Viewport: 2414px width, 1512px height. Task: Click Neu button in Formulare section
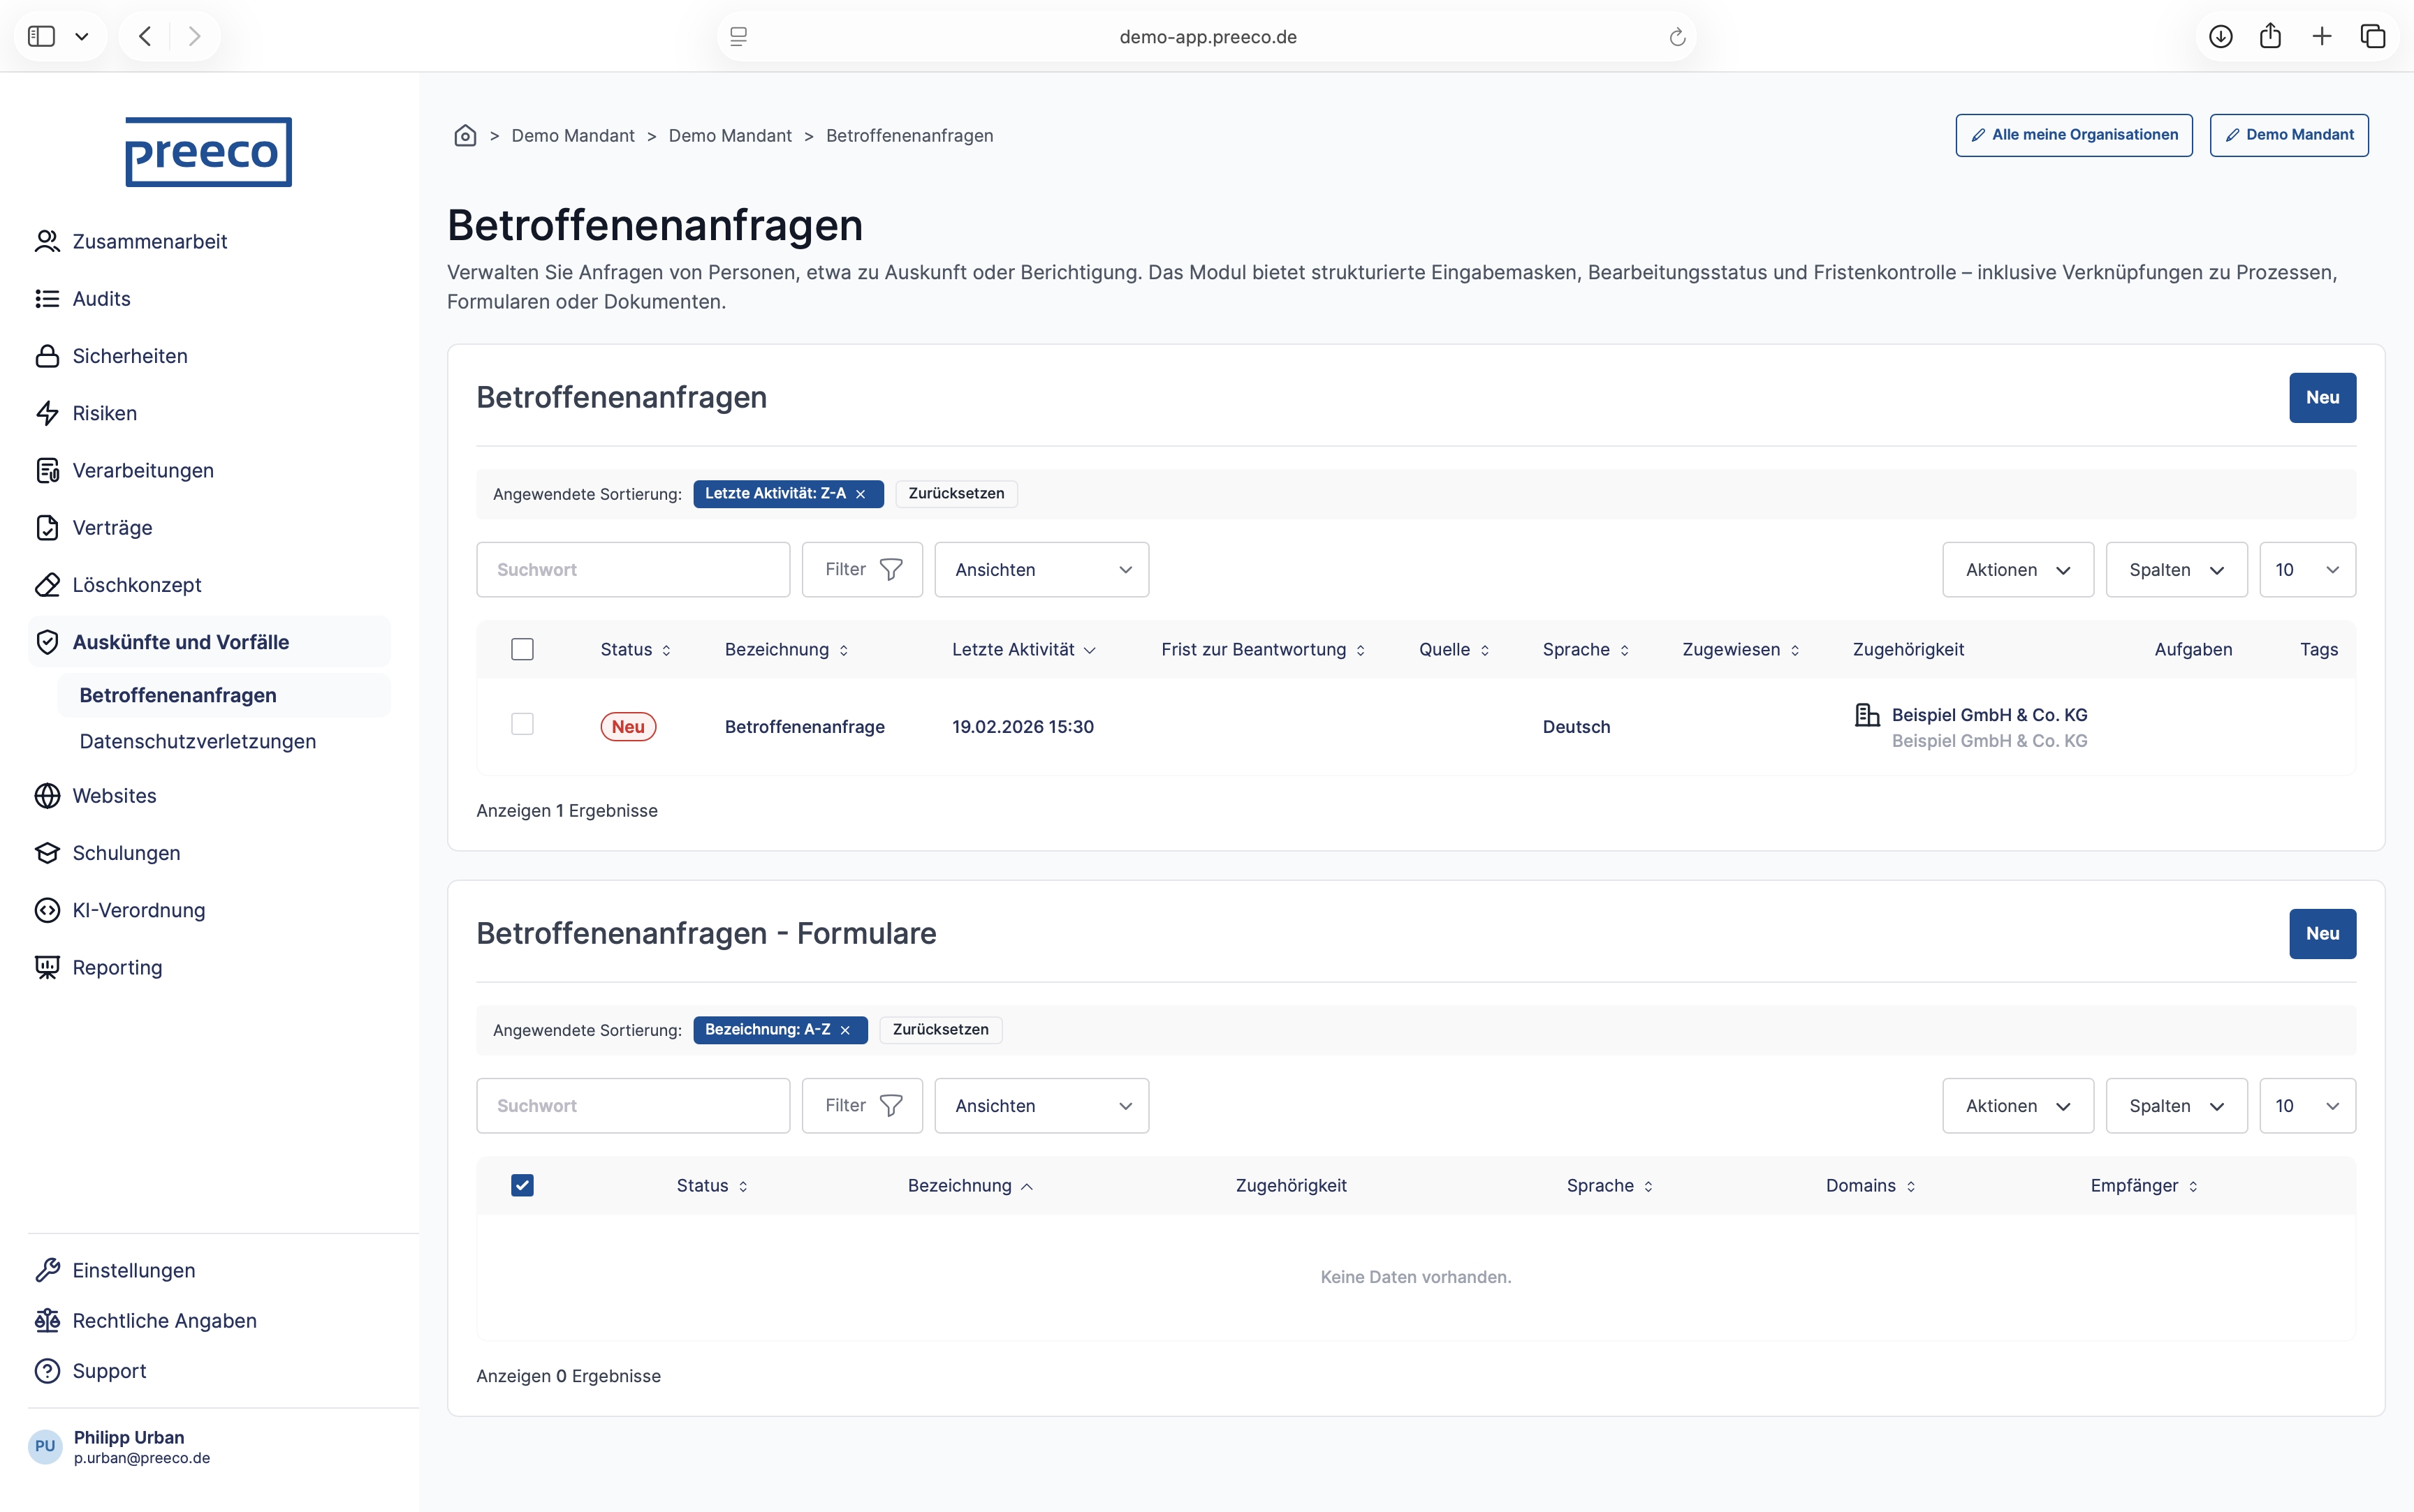coord(2322,933)
